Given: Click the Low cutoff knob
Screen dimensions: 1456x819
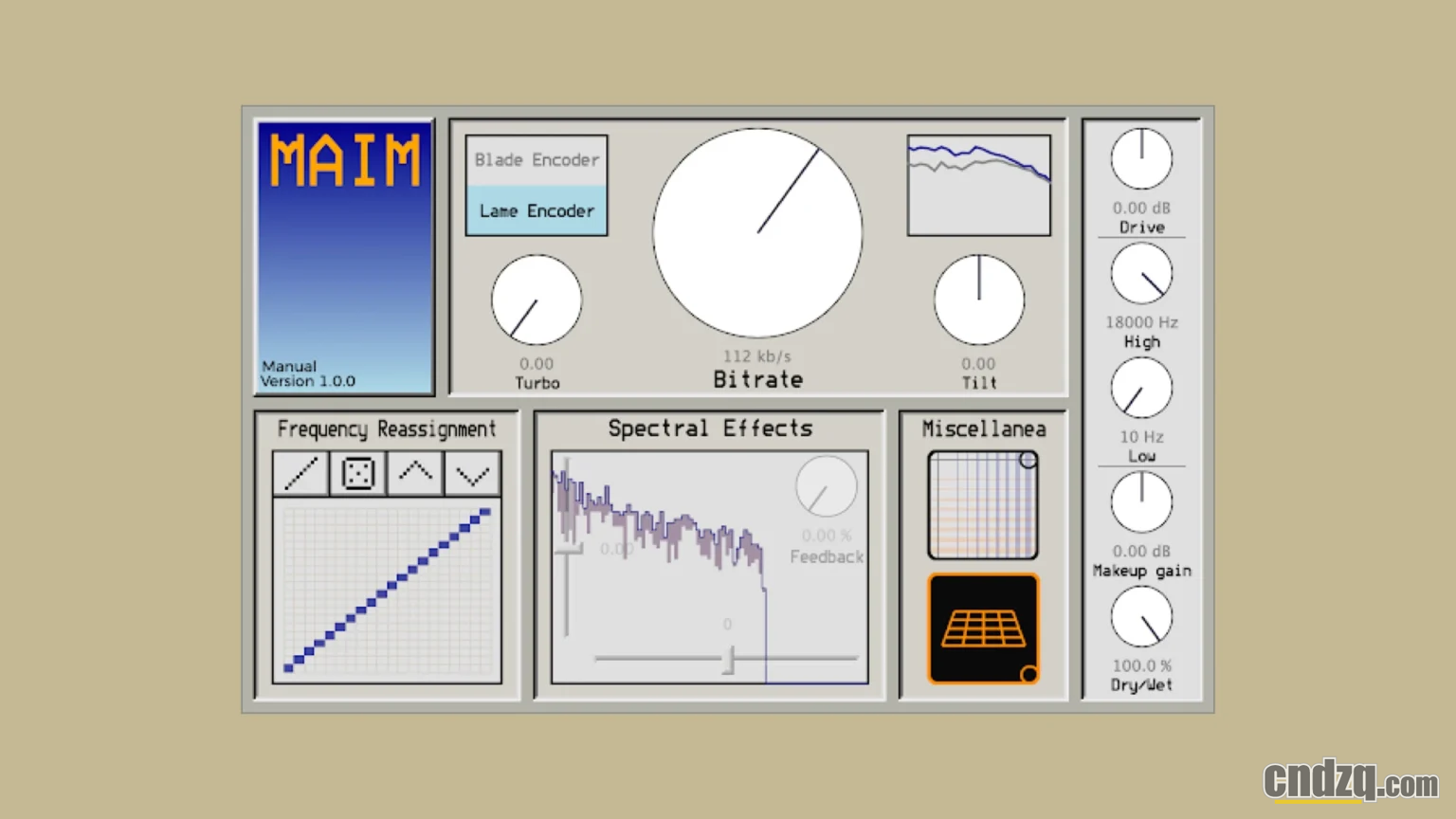Looking at the screenshot, I should tap(1141, 388).
